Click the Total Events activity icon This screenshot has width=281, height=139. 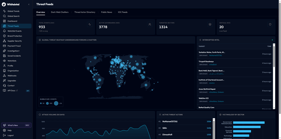90,25
